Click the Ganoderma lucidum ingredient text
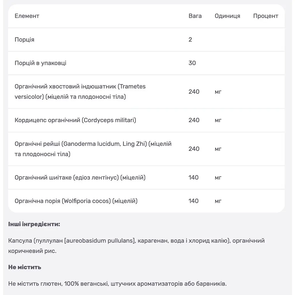 (93, 149)
